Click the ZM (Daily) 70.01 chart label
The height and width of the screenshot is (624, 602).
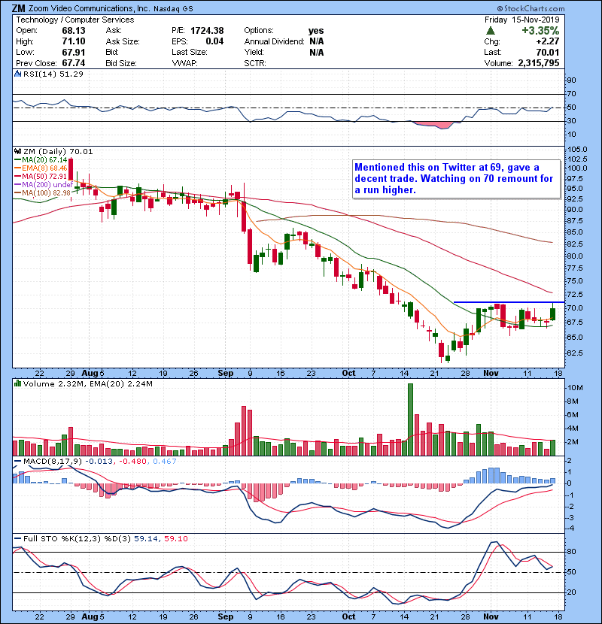[58, 151]
